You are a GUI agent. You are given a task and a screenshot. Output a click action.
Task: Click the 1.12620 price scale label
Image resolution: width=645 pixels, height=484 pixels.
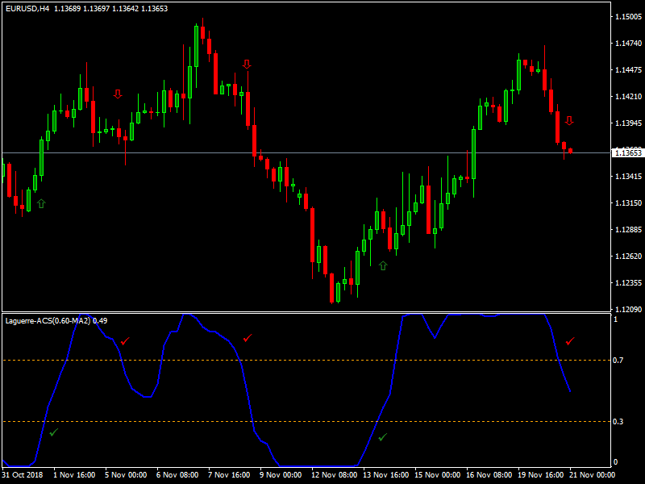(x=628, y=257)
